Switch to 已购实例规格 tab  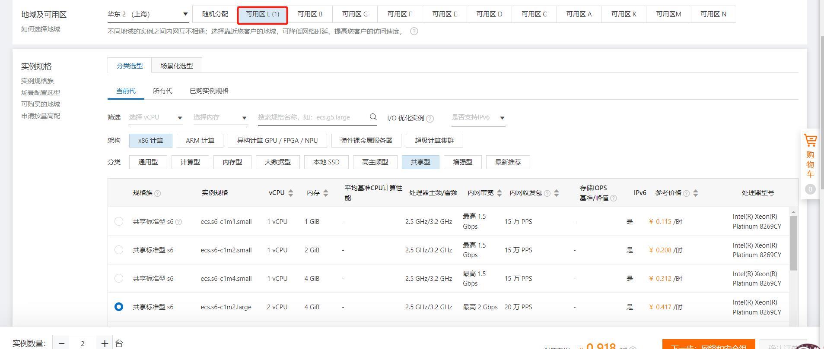point(209,91)
